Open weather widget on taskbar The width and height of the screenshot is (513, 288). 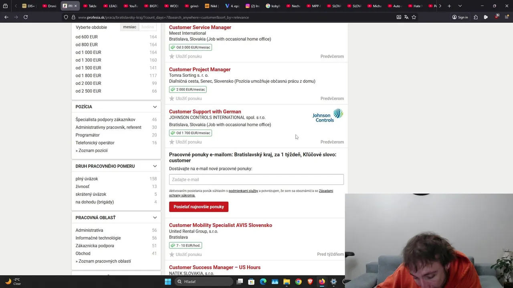pyautogui.click(x=13, y=282)
